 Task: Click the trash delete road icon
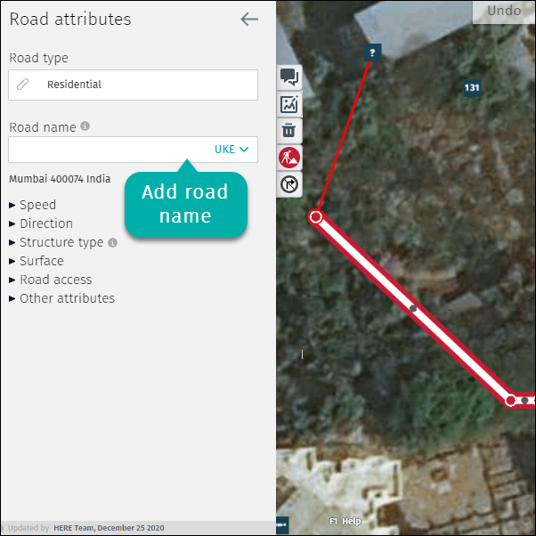[289, 131]
